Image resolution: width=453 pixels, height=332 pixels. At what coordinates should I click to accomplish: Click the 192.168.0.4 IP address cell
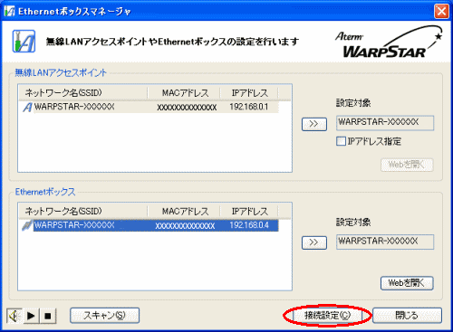click(249, 225)
